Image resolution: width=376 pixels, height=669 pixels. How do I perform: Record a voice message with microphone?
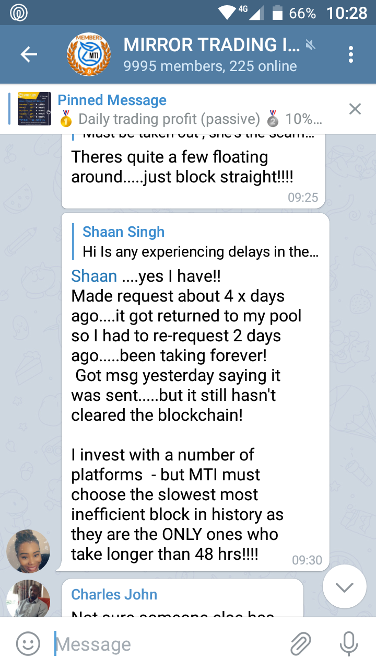(348, 643)
